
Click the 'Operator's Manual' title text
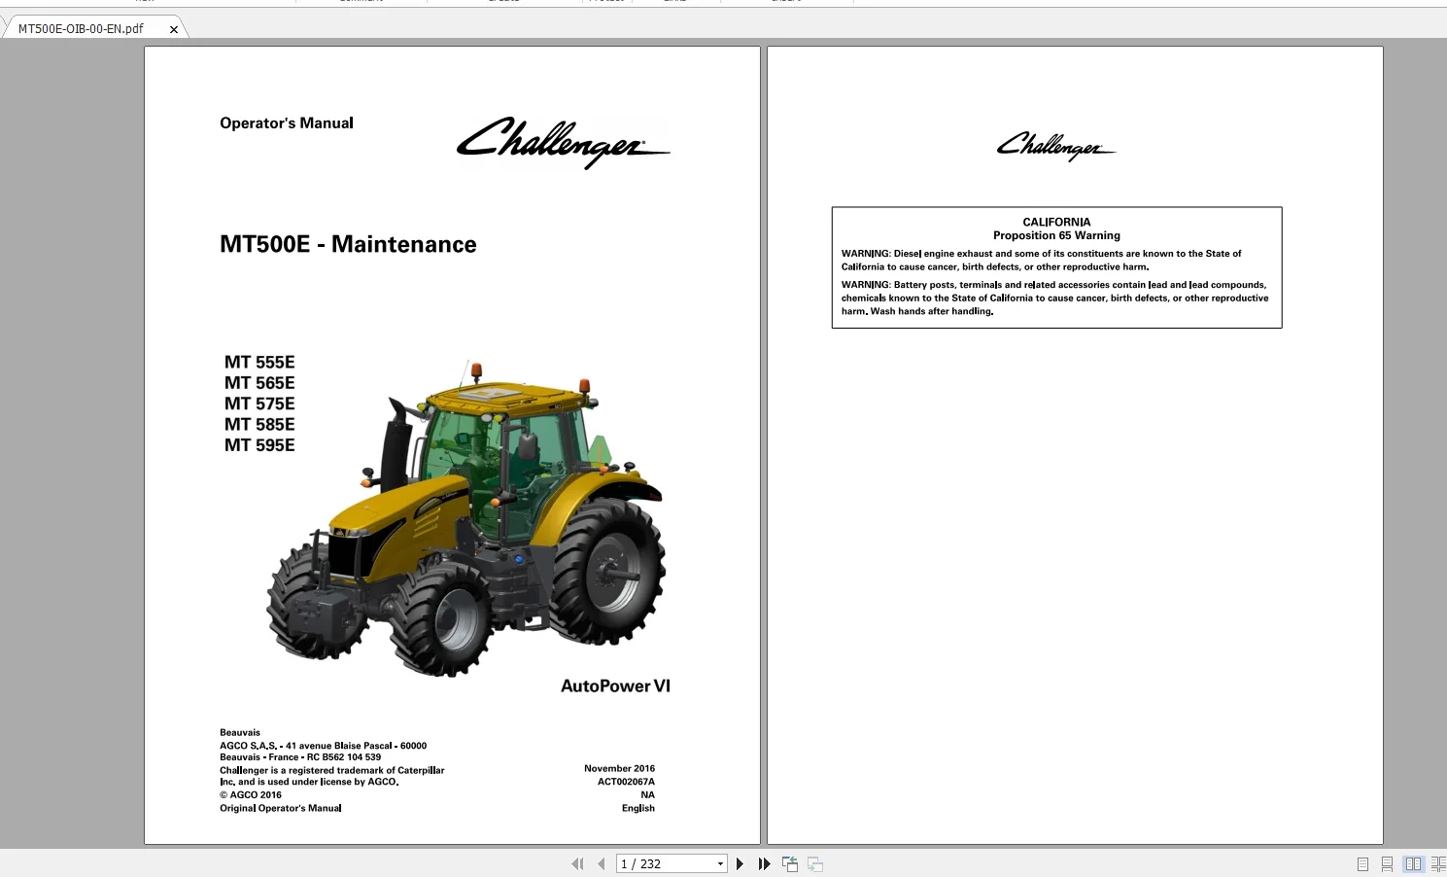point(287,123)
